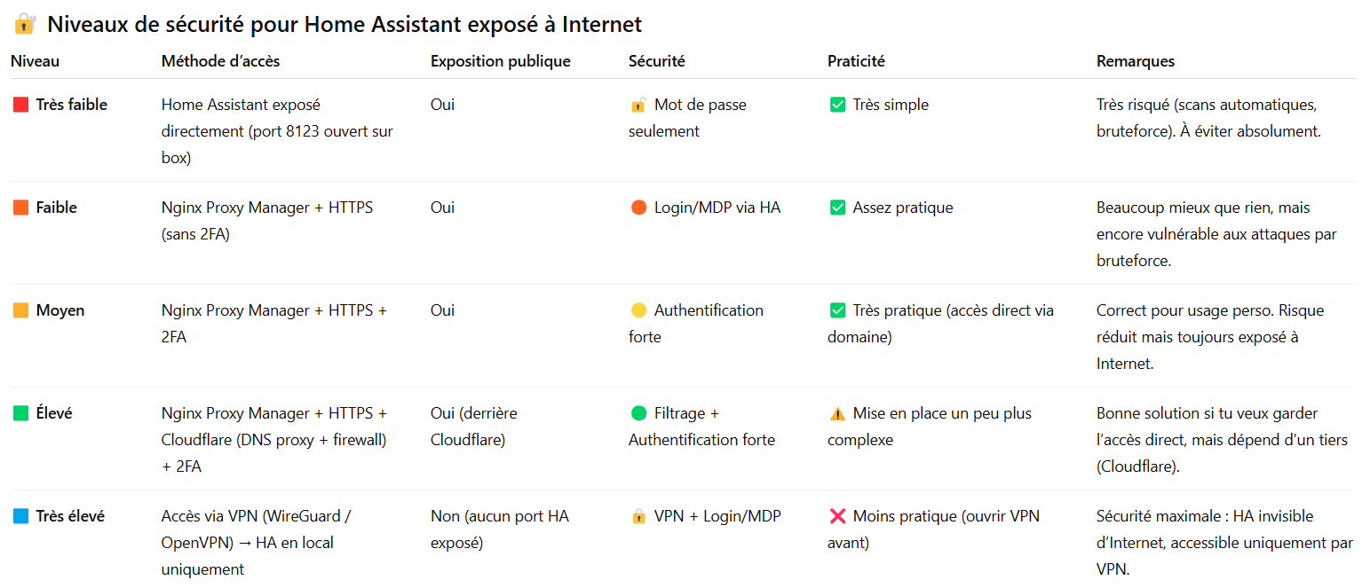The height and width of the screenshot is (588, 1370).
Task: Click the open padlock icon beside Mot de passe
Action: pos(637,105)
